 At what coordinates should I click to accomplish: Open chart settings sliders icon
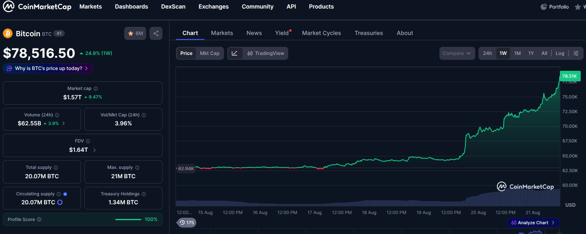point(576,53)
